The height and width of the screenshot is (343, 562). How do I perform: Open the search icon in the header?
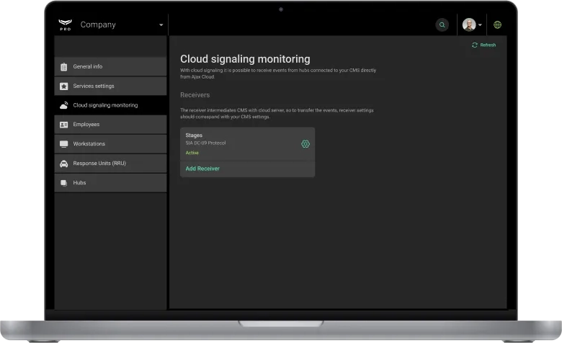[x=442, y=24]
